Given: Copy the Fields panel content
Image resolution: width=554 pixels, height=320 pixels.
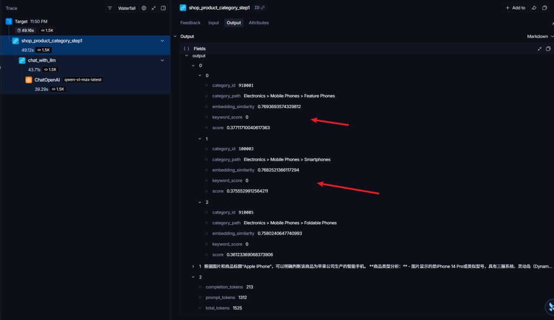Looking at the screenshot, I should tap(548, 49).
